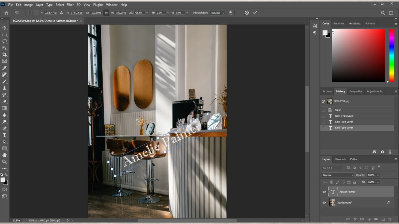Select the Gradient tool
Viewport: 399px width, 224px height.
5,108
